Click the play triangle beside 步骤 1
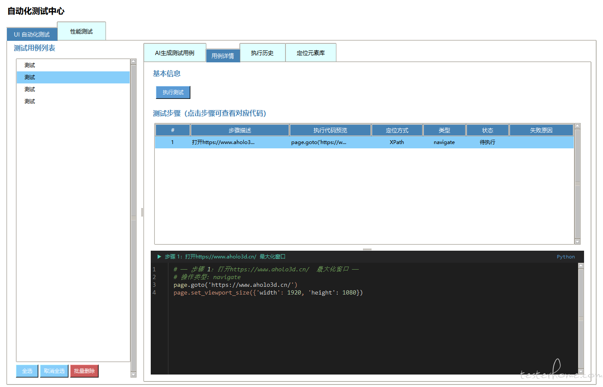The width and height of the screenshot is (603, 387). pos(159,257)
